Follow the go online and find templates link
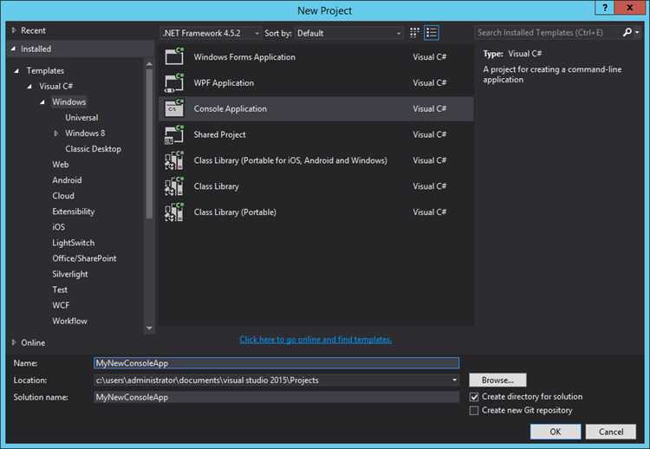The width and height of the screenshot is (650, 449). tap(315, 340)
